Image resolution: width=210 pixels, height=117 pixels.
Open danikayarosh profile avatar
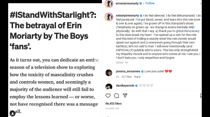pos(109,86)
